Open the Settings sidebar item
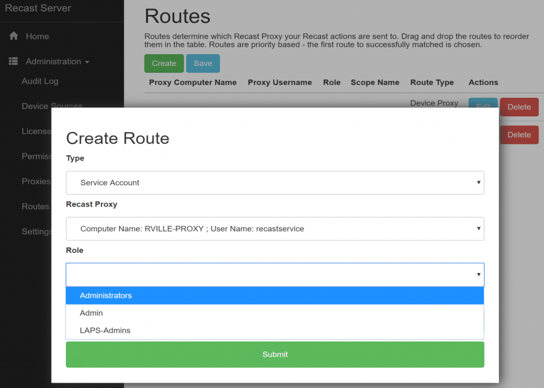Image resolution: width=544 pixels, height=388 pixels. [36, 232]
